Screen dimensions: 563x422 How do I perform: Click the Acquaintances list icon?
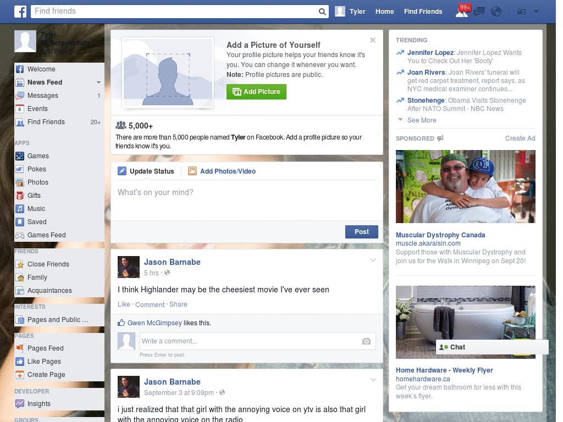point(20,291)
